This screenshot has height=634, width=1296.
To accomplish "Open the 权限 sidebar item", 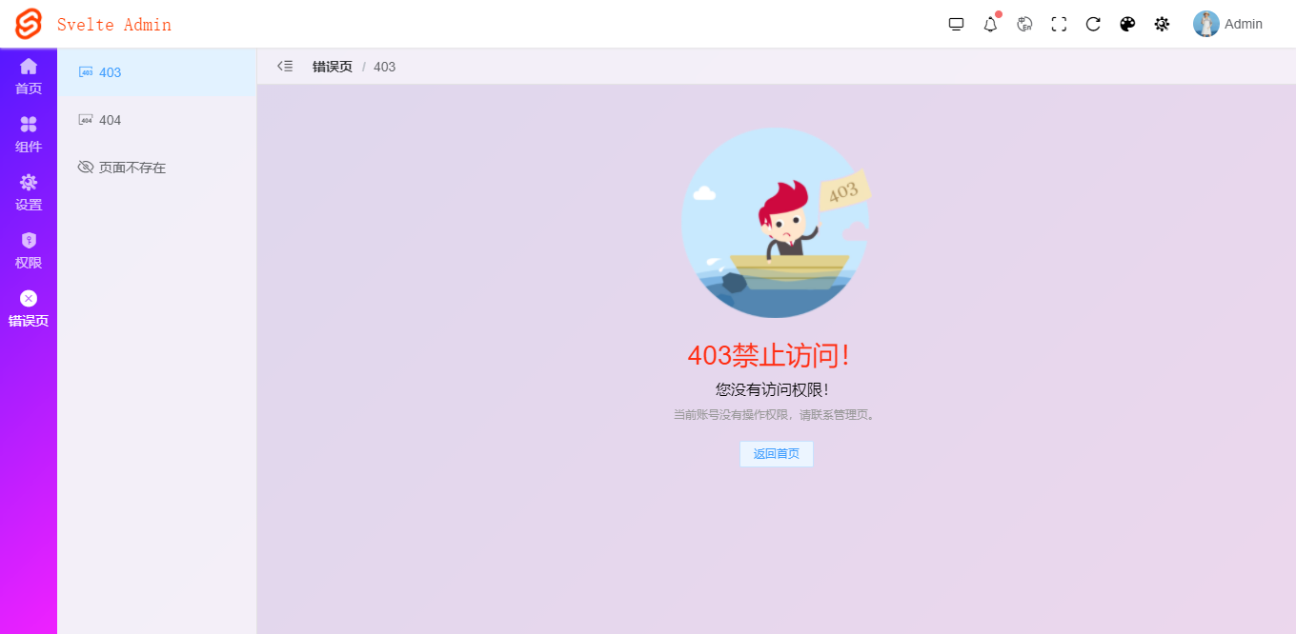I will point(28,250).
